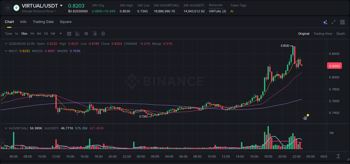Click the 24h High value 0.8530

click(x=125, y=11)
